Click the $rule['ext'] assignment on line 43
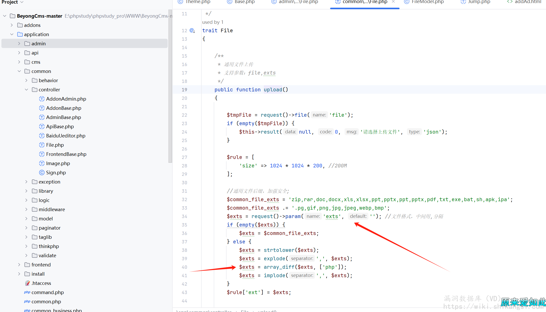 click(259, 292)
